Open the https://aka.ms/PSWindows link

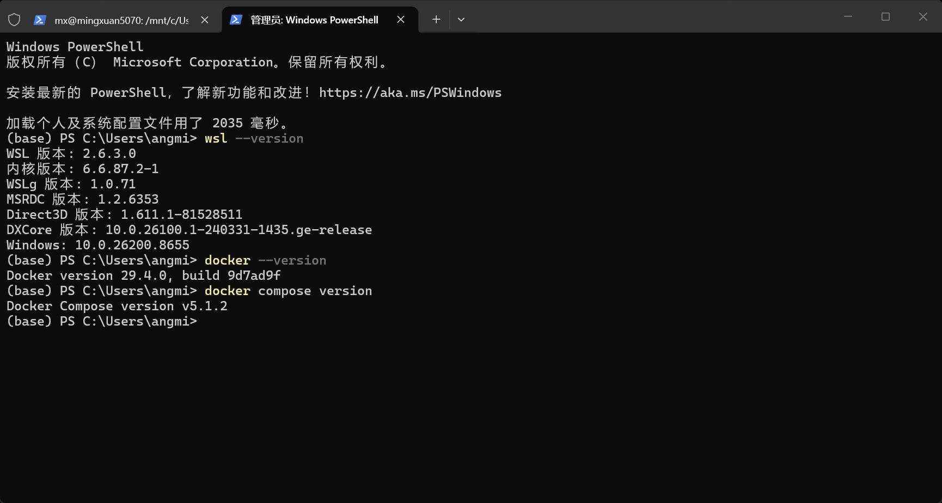point(410,93)
